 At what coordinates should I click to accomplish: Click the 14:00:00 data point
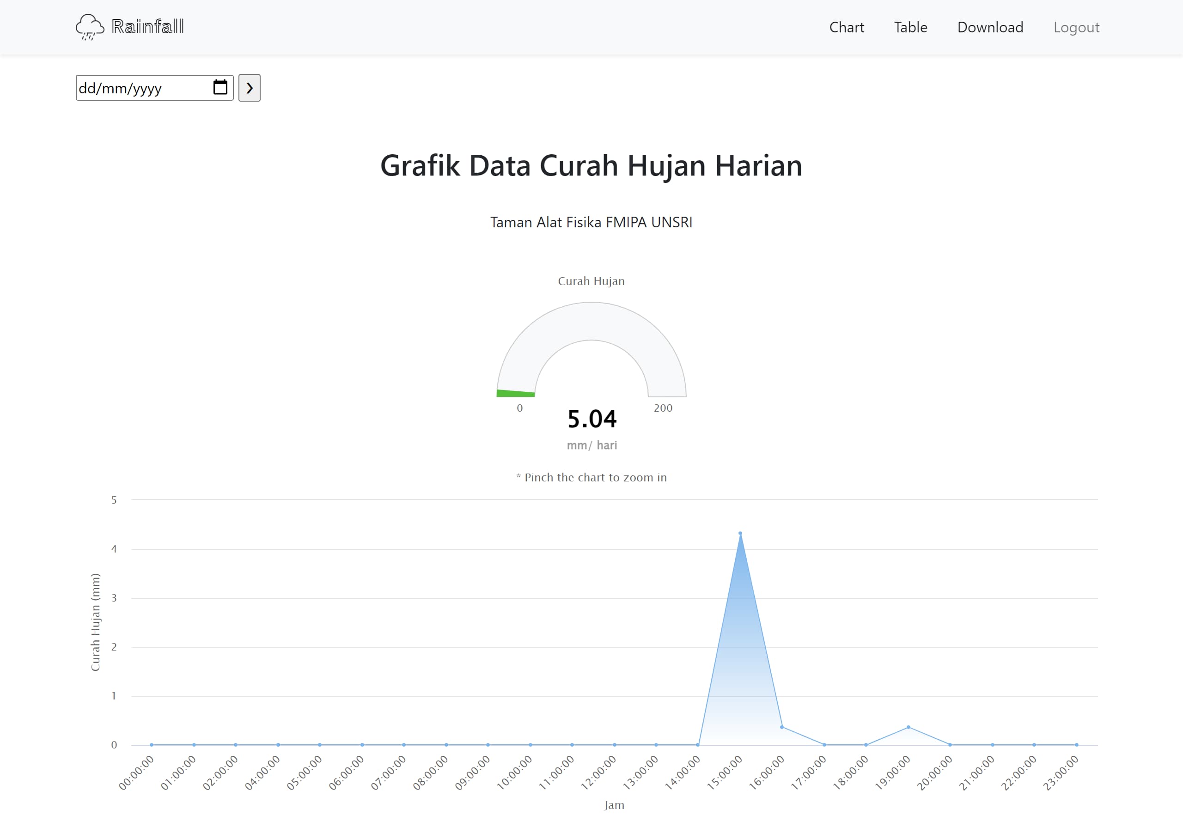pos(698,744)
